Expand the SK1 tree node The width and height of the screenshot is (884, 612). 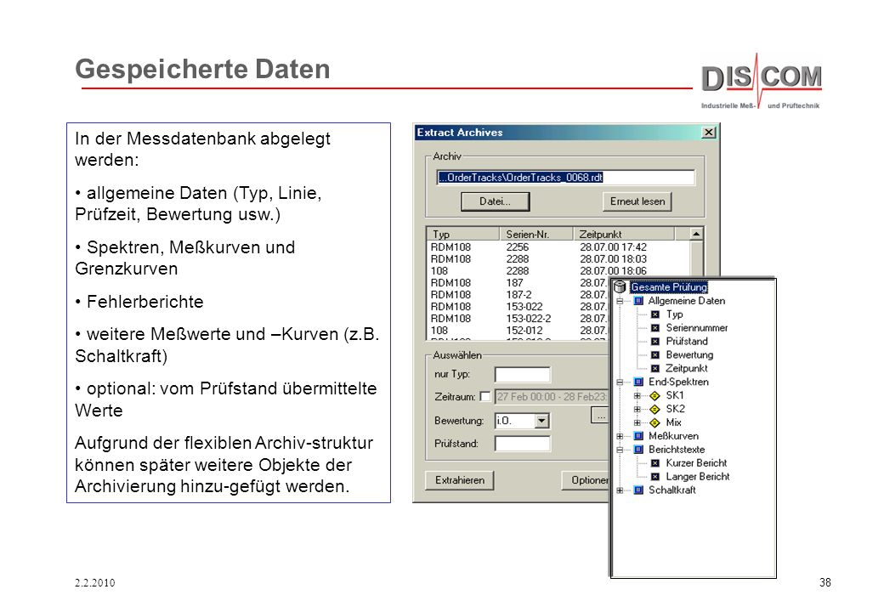point(637,395)
